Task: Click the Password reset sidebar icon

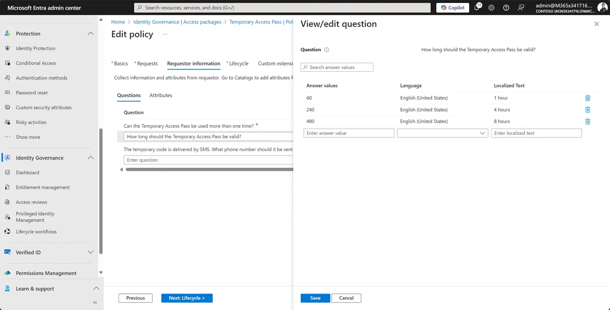Action: coord(7,93)
